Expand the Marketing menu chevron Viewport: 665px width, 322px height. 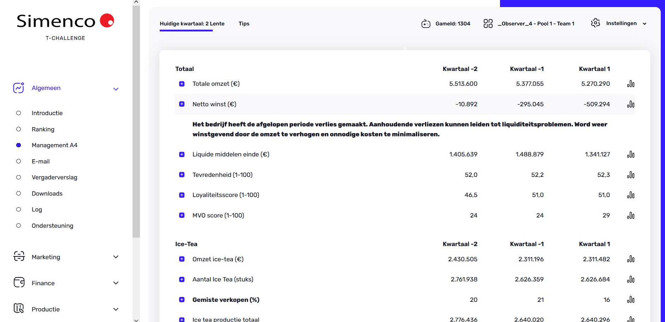point(116,257)
